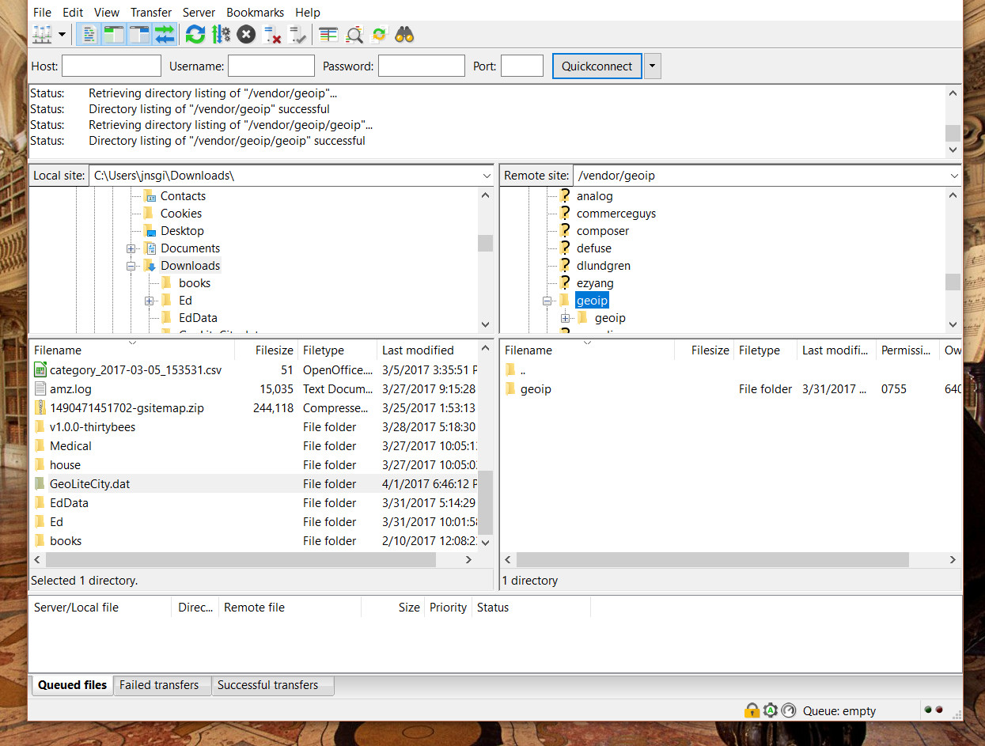
Task: Sort local files by Last modified header
Action: pos(418,350)
